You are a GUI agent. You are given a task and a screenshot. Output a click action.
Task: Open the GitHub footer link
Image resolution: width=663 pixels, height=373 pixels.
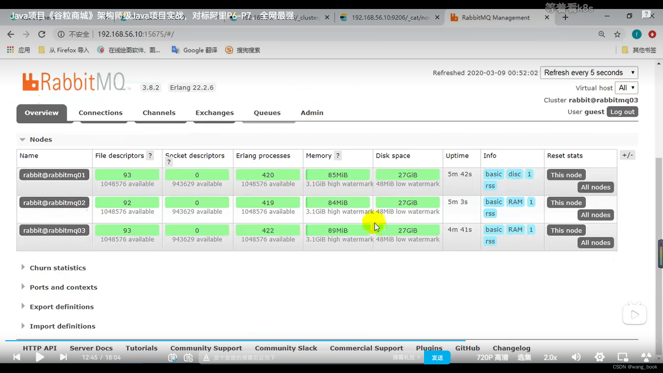point(467,348)
